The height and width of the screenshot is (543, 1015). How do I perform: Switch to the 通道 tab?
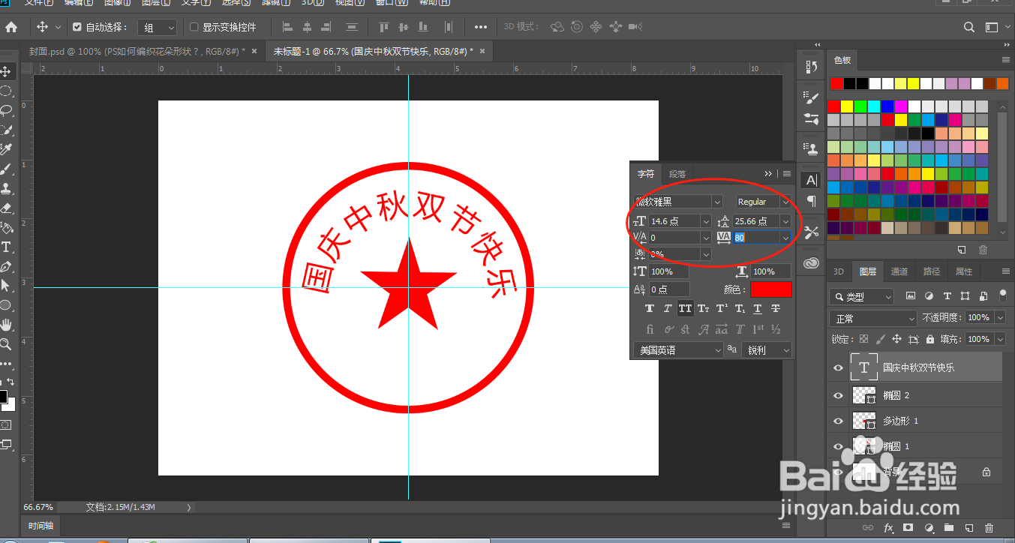(899, 271)
